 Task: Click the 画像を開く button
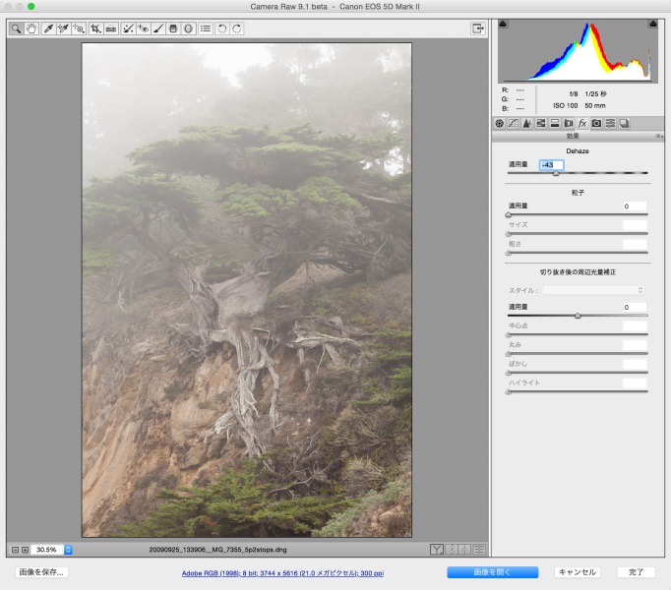493,572
